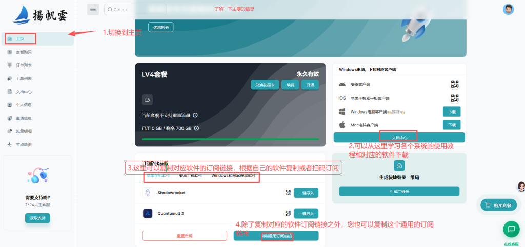Open the green online chat bubble

click(x=511, y=229)
